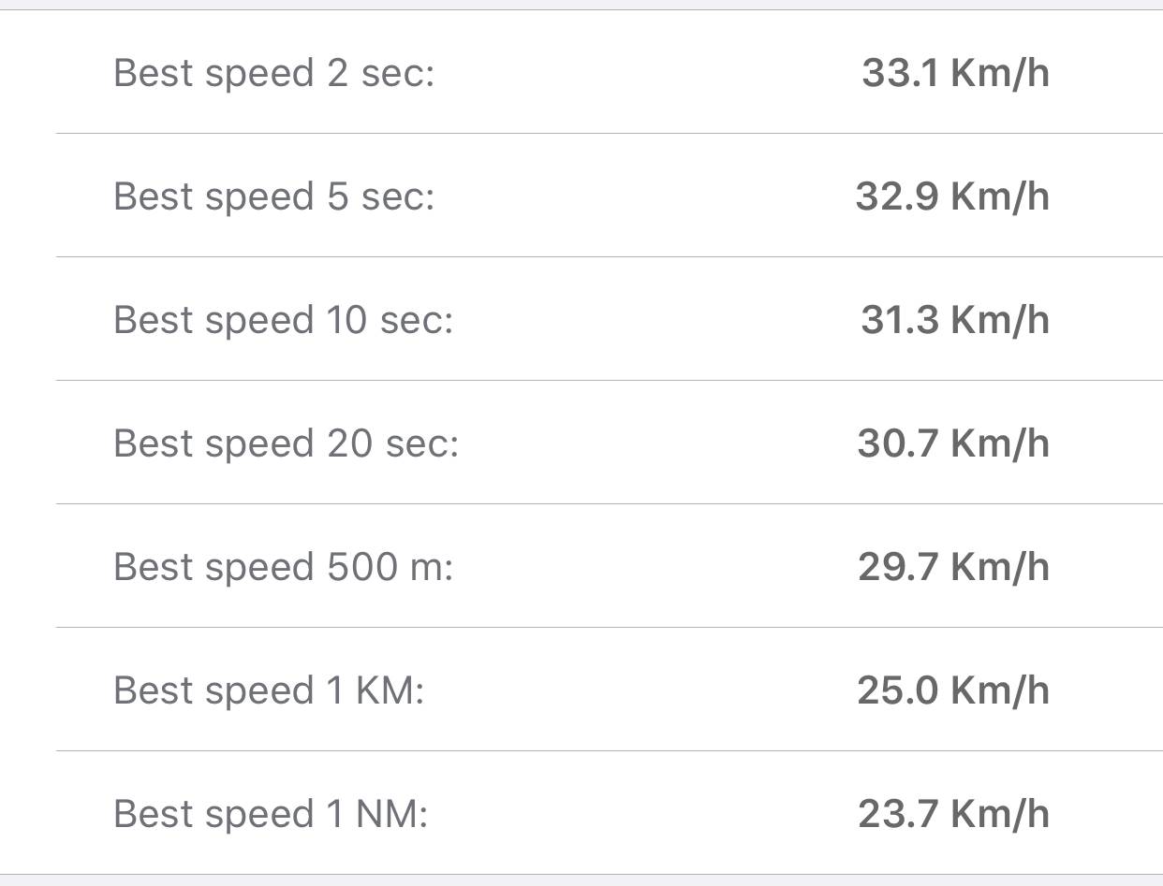The width and height of the screenshot is (1163, 886).
Task: Click the Km/h unit beside 31.3
Action: tap(1000, 320)
